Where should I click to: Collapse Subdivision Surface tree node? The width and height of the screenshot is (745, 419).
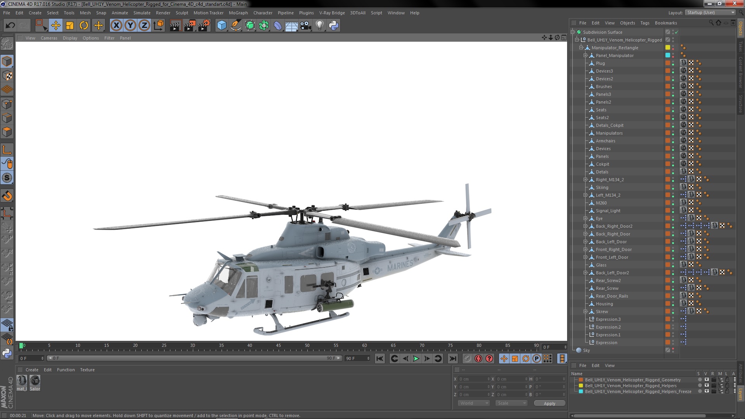[x=573, y=32]
